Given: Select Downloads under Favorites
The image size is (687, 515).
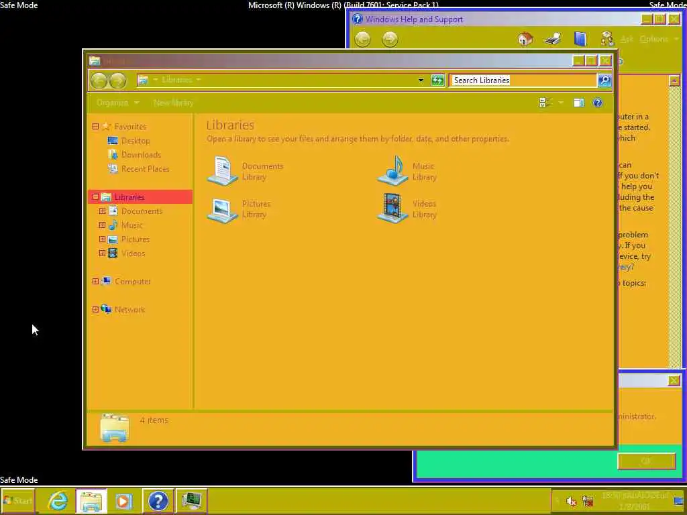Looking at the screenshot, I should pos(141,155).
